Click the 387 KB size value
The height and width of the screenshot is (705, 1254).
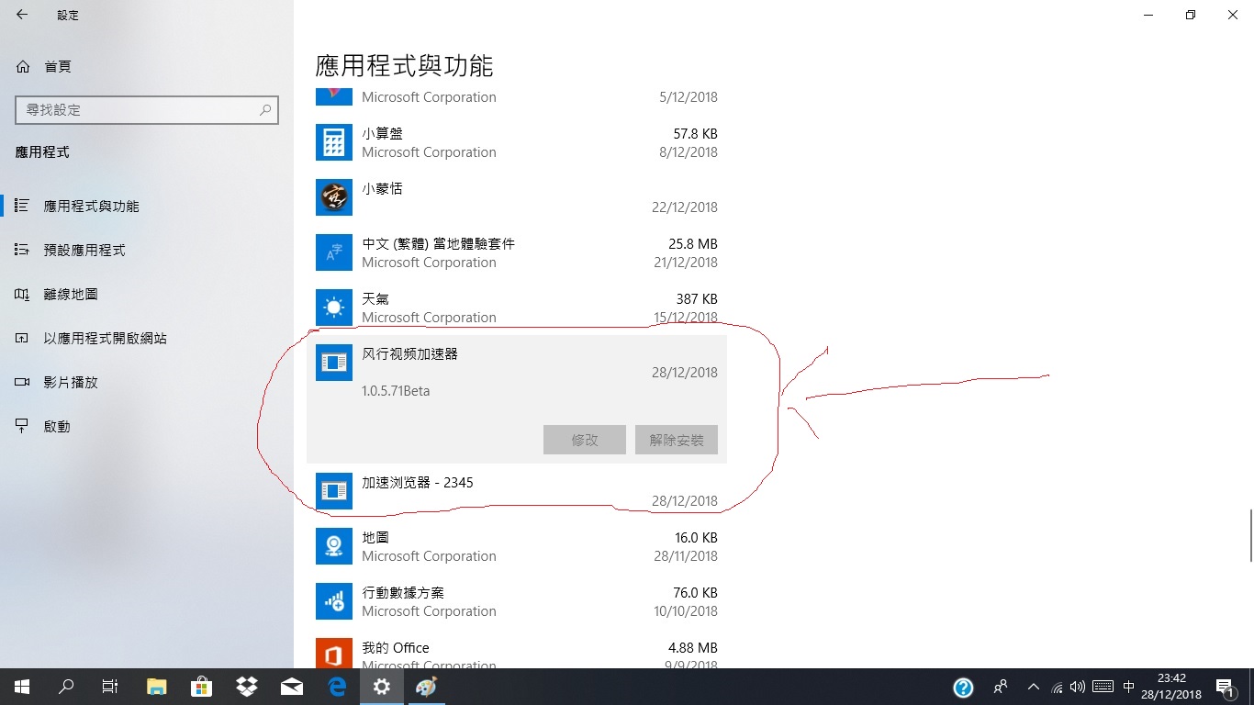click(x=697, y=298)
